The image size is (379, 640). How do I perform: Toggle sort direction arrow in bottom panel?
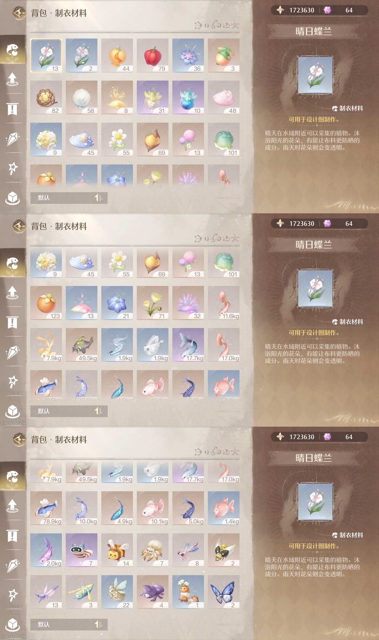pyautogui.click(x=98, y=624)
